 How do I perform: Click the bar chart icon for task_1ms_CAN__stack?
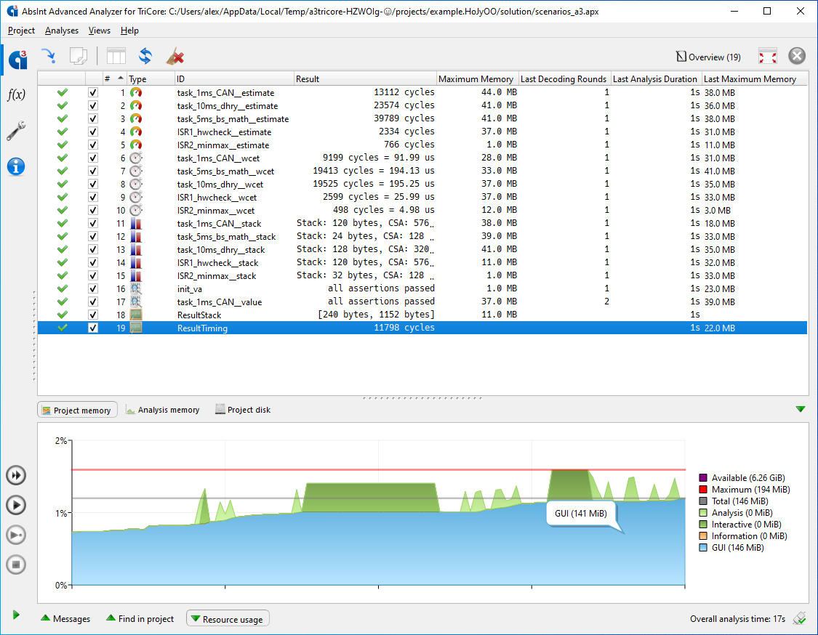pos(136,224)
